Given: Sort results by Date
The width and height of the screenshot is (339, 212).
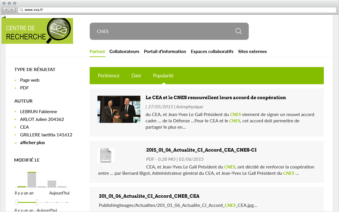Looking at the screenshot, I should point(136,76).
